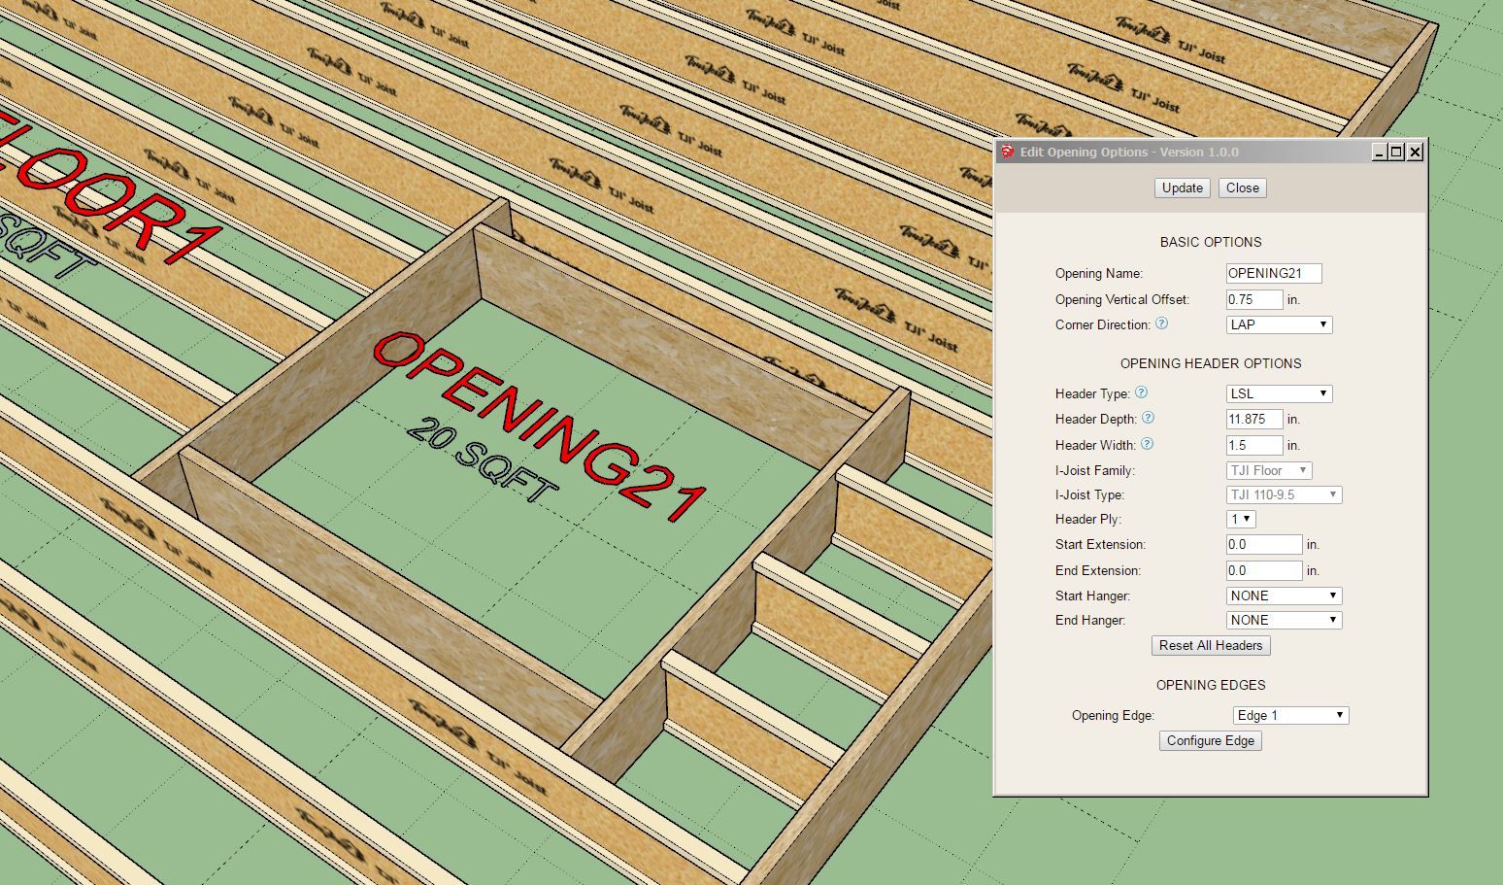The height and width of the screenshot is (885, 1503).
Task: Minimize the Edit Opening Options dialog
Action: click(x=1379, y=152)
